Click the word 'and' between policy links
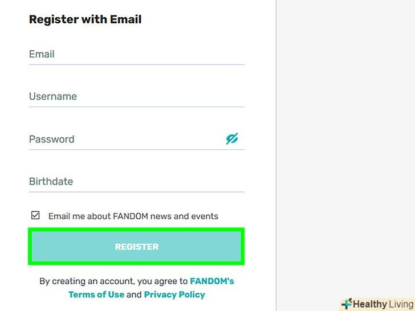 [x=134, y=295]
